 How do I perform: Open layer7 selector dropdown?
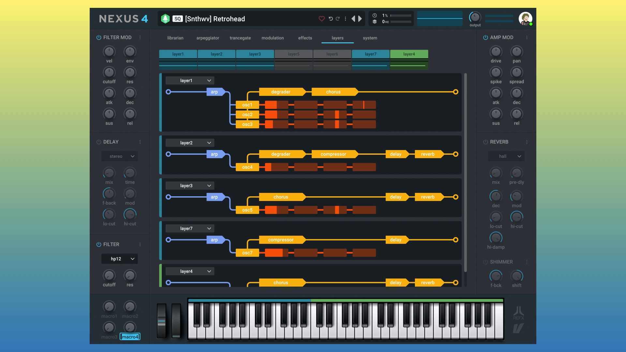click(190, 228)
